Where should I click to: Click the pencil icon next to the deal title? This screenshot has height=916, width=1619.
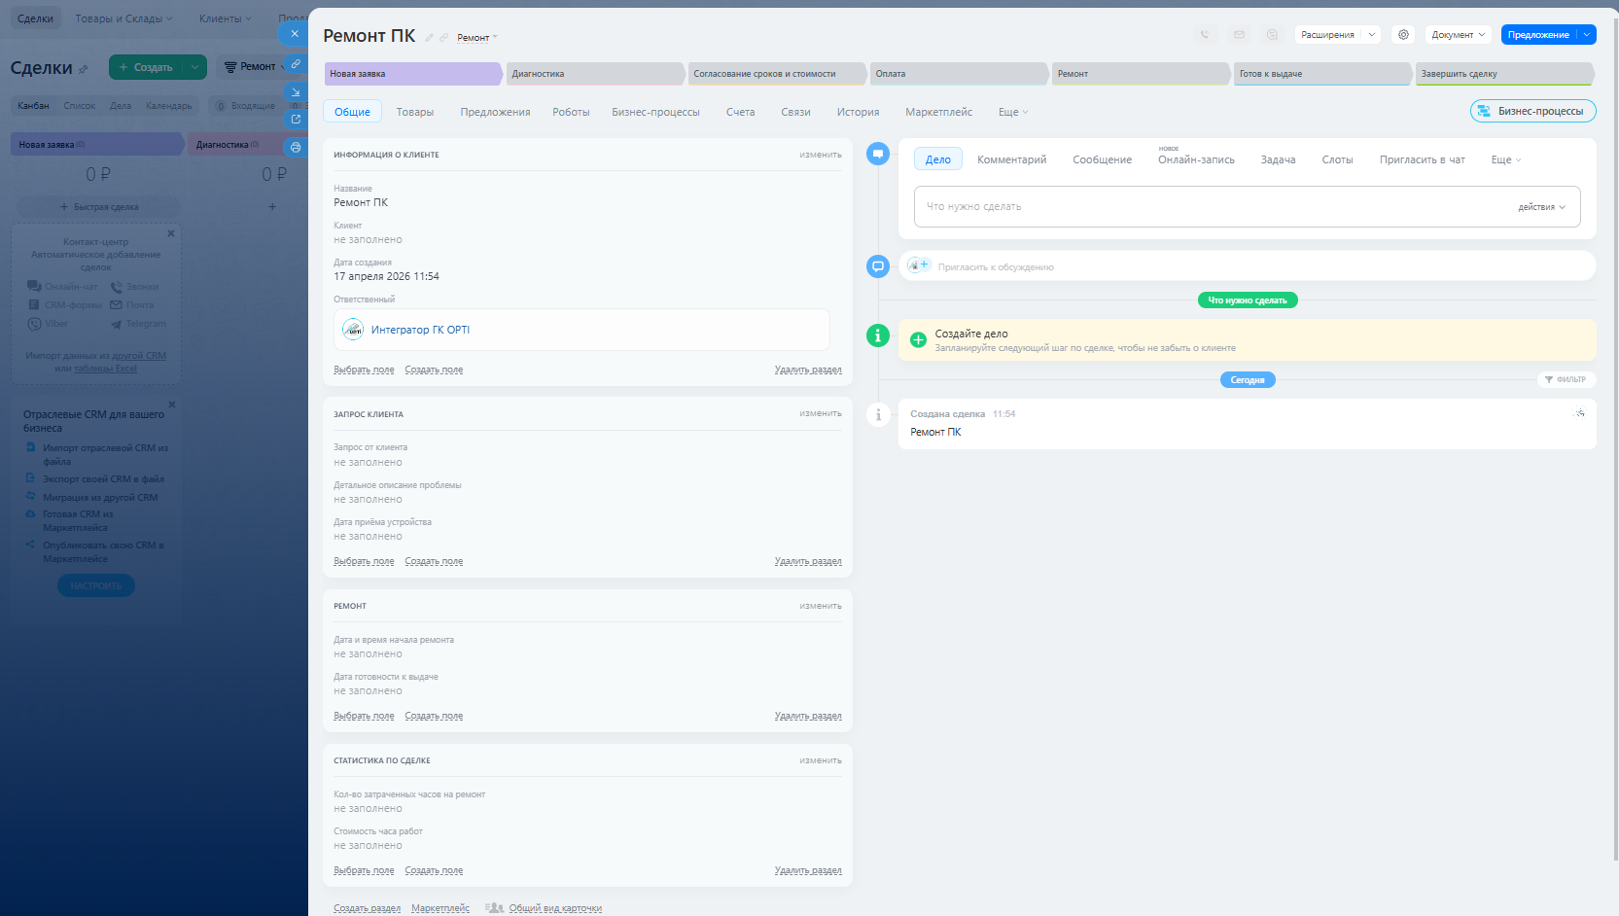pos(429,38)
